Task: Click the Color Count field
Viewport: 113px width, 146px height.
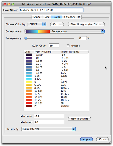Action: click(54, 46)
